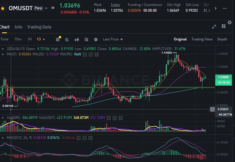Expand the chart to fullscreen
235x162 pixels.
[x=214, y=27]
